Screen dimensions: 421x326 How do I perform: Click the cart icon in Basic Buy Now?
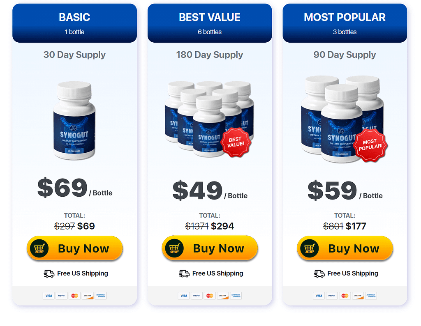pyautogui.click(x=39, y=248)
